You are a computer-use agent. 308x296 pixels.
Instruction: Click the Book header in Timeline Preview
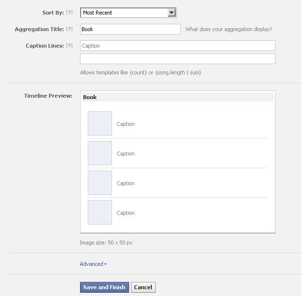[x=90, y=97]
